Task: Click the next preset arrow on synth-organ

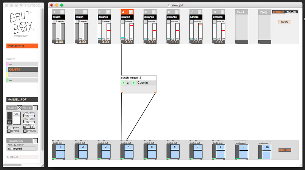Action: pos(134,83)
